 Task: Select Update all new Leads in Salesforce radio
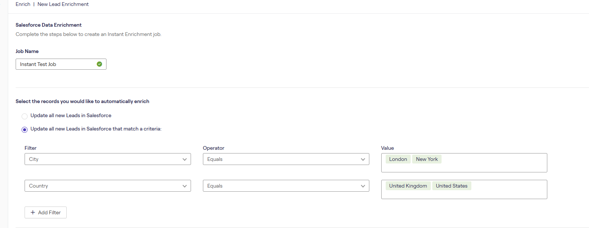tap(25, 116)
